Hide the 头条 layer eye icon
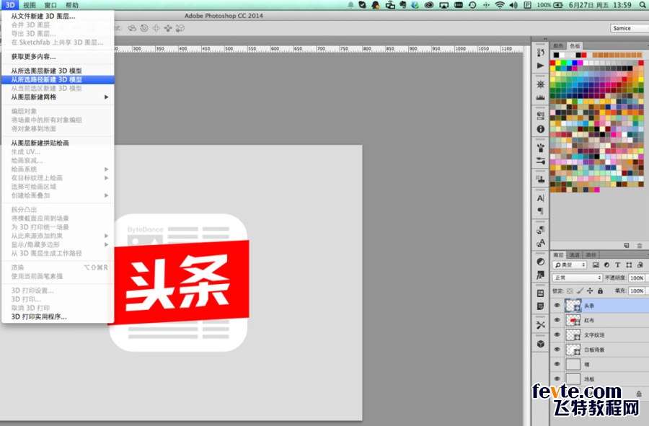This screenshot has height=426, width=649. coord(557,306)
